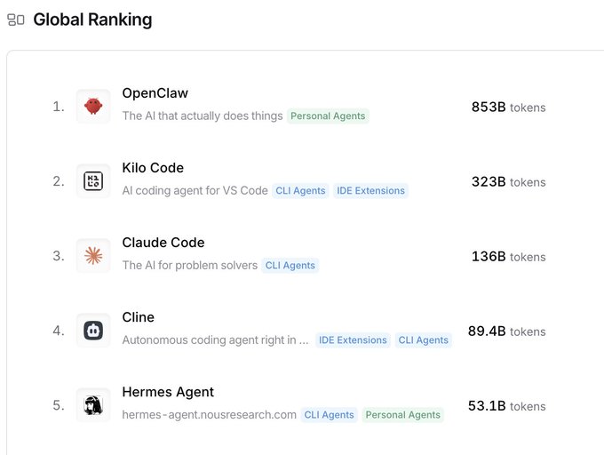Open the OpenClaw app title
Screen dimensions: 604x455
155,93
